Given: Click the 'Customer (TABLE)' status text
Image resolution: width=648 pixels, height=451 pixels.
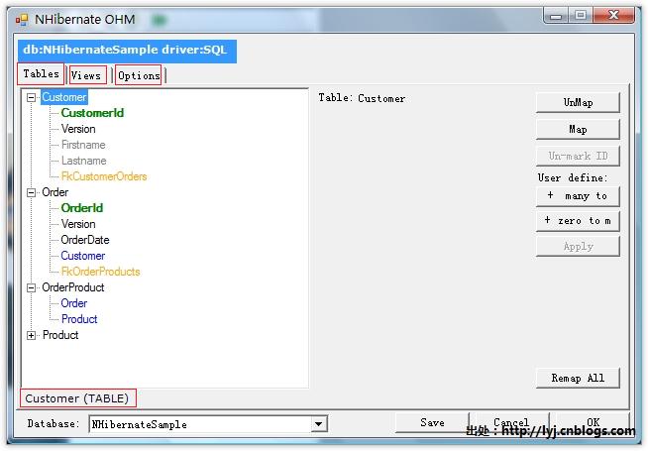Looking at the screenshot, I should pos(77,398).
